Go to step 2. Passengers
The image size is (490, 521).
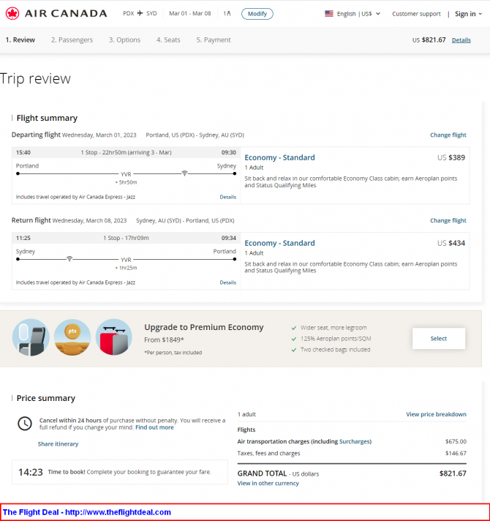[72, 40]
